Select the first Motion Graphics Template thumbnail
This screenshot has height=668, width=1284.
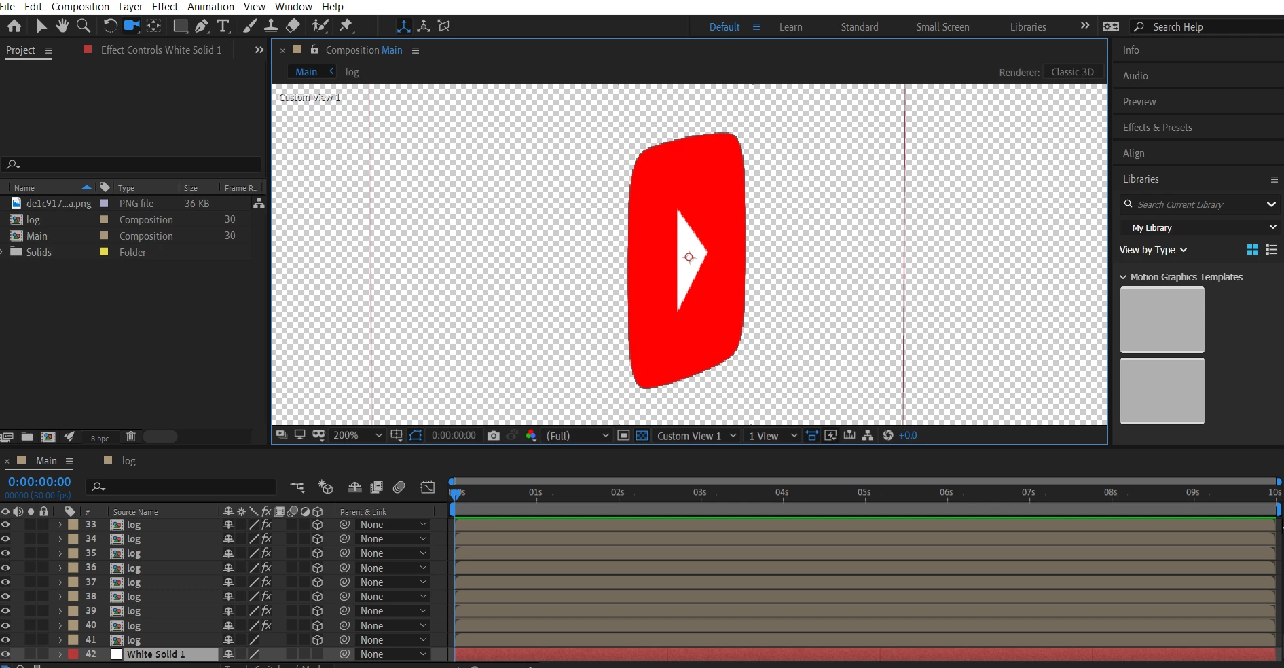coord(1162,319)
